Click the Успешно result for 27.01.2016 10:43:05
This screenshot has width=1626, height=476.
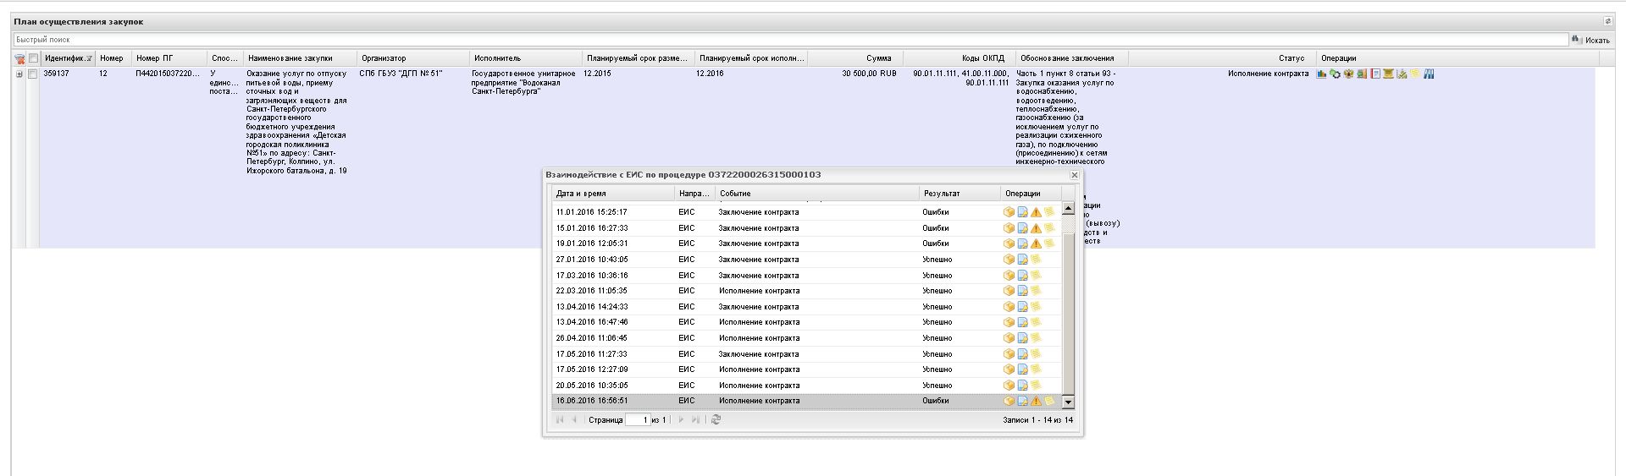coord(937,260)
